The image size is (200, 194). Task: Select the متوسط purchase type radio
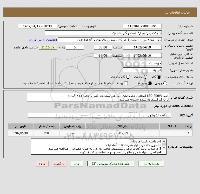point(150,83)
